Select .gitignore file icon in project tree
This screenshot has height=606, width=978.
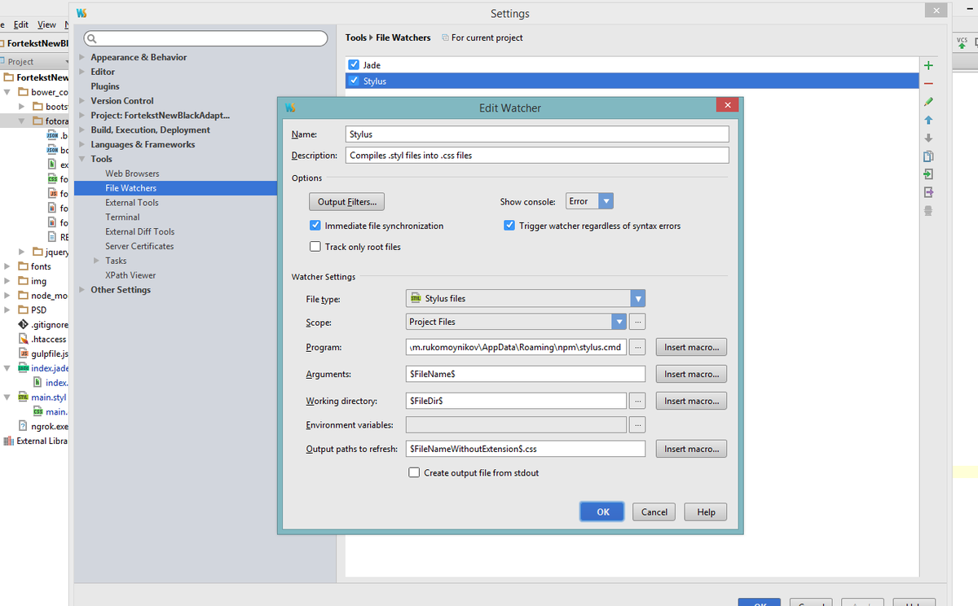point(24,325)
